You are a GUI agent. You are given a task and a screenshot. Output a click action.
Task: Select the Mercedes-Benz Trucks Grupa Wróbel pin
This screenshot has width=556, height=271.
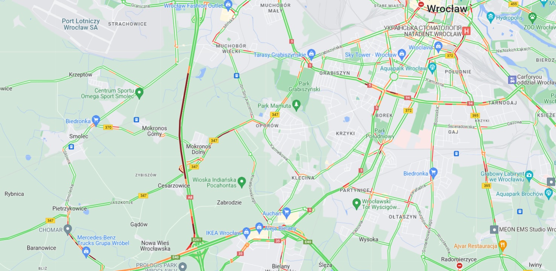click(86, 252)
